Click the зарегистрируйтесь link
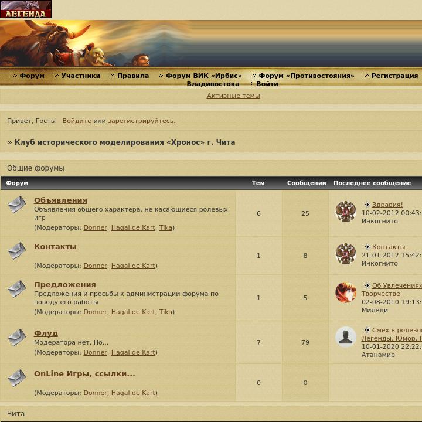This screenshot has width=422, height=422. point(141,121)
